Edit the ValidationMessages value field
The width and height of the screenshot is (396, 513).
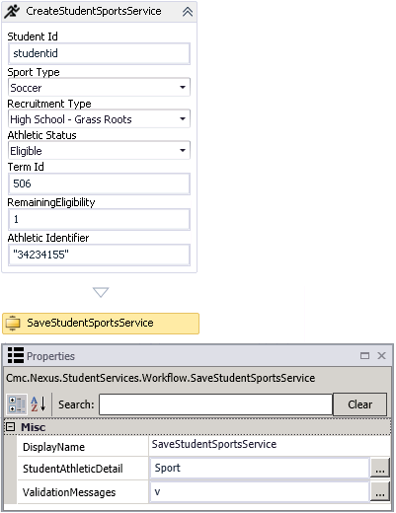260,492
